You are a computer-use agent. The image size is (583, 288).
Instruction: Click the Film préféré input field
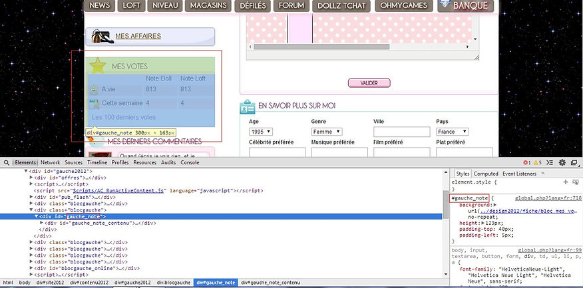pos(401,152)
